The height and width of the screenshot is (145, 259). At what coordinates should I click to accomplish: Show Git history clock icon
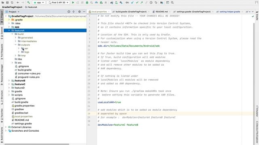151,3
